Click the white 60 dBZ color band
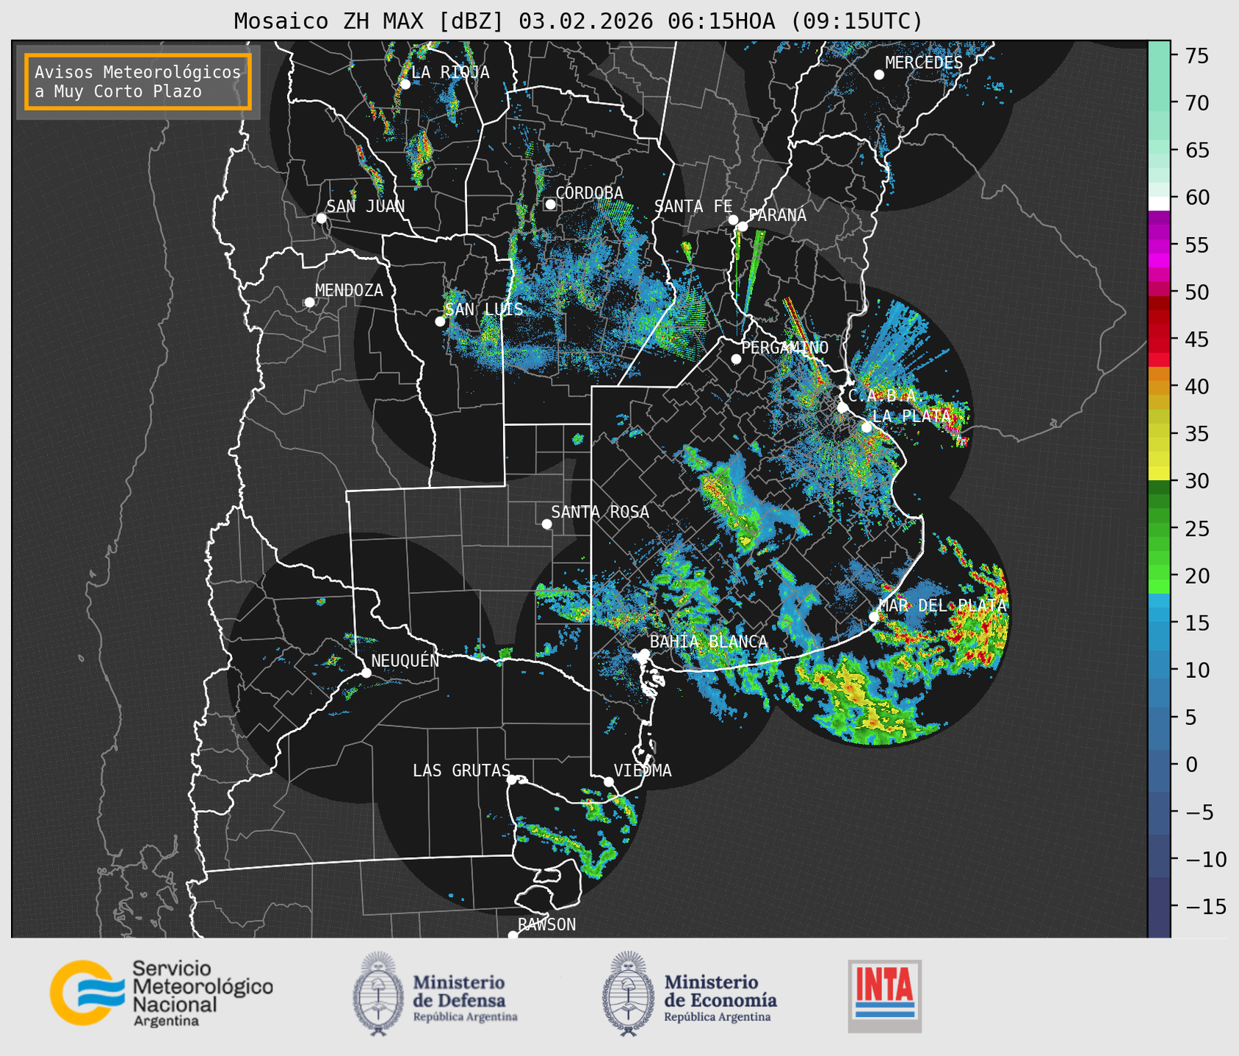The image size is (1239, 1056). coord(1159,203)
